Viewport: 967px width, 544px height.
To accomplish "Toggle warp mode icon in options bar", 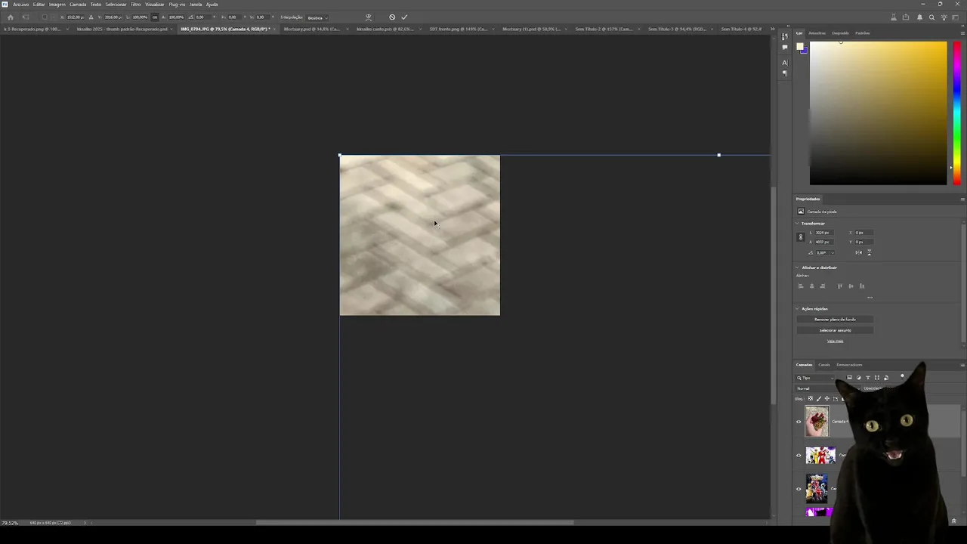I will point(369,17).
